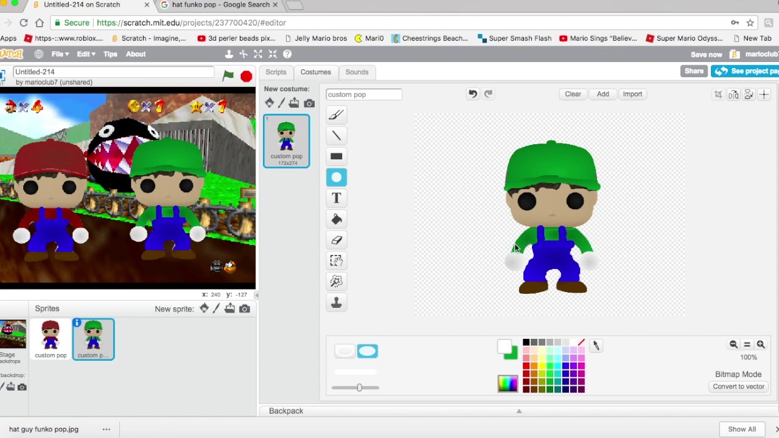The height and width of the screenshot is (438, 779).
Task: Click the Crop icon above canvas
Action: click(718, 94)
